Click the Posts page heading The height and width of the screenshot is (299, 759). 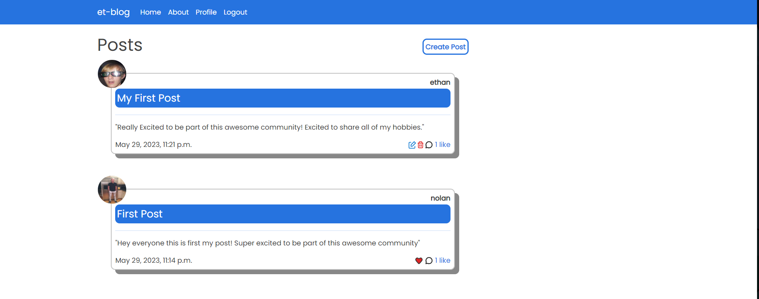point(120,45)
